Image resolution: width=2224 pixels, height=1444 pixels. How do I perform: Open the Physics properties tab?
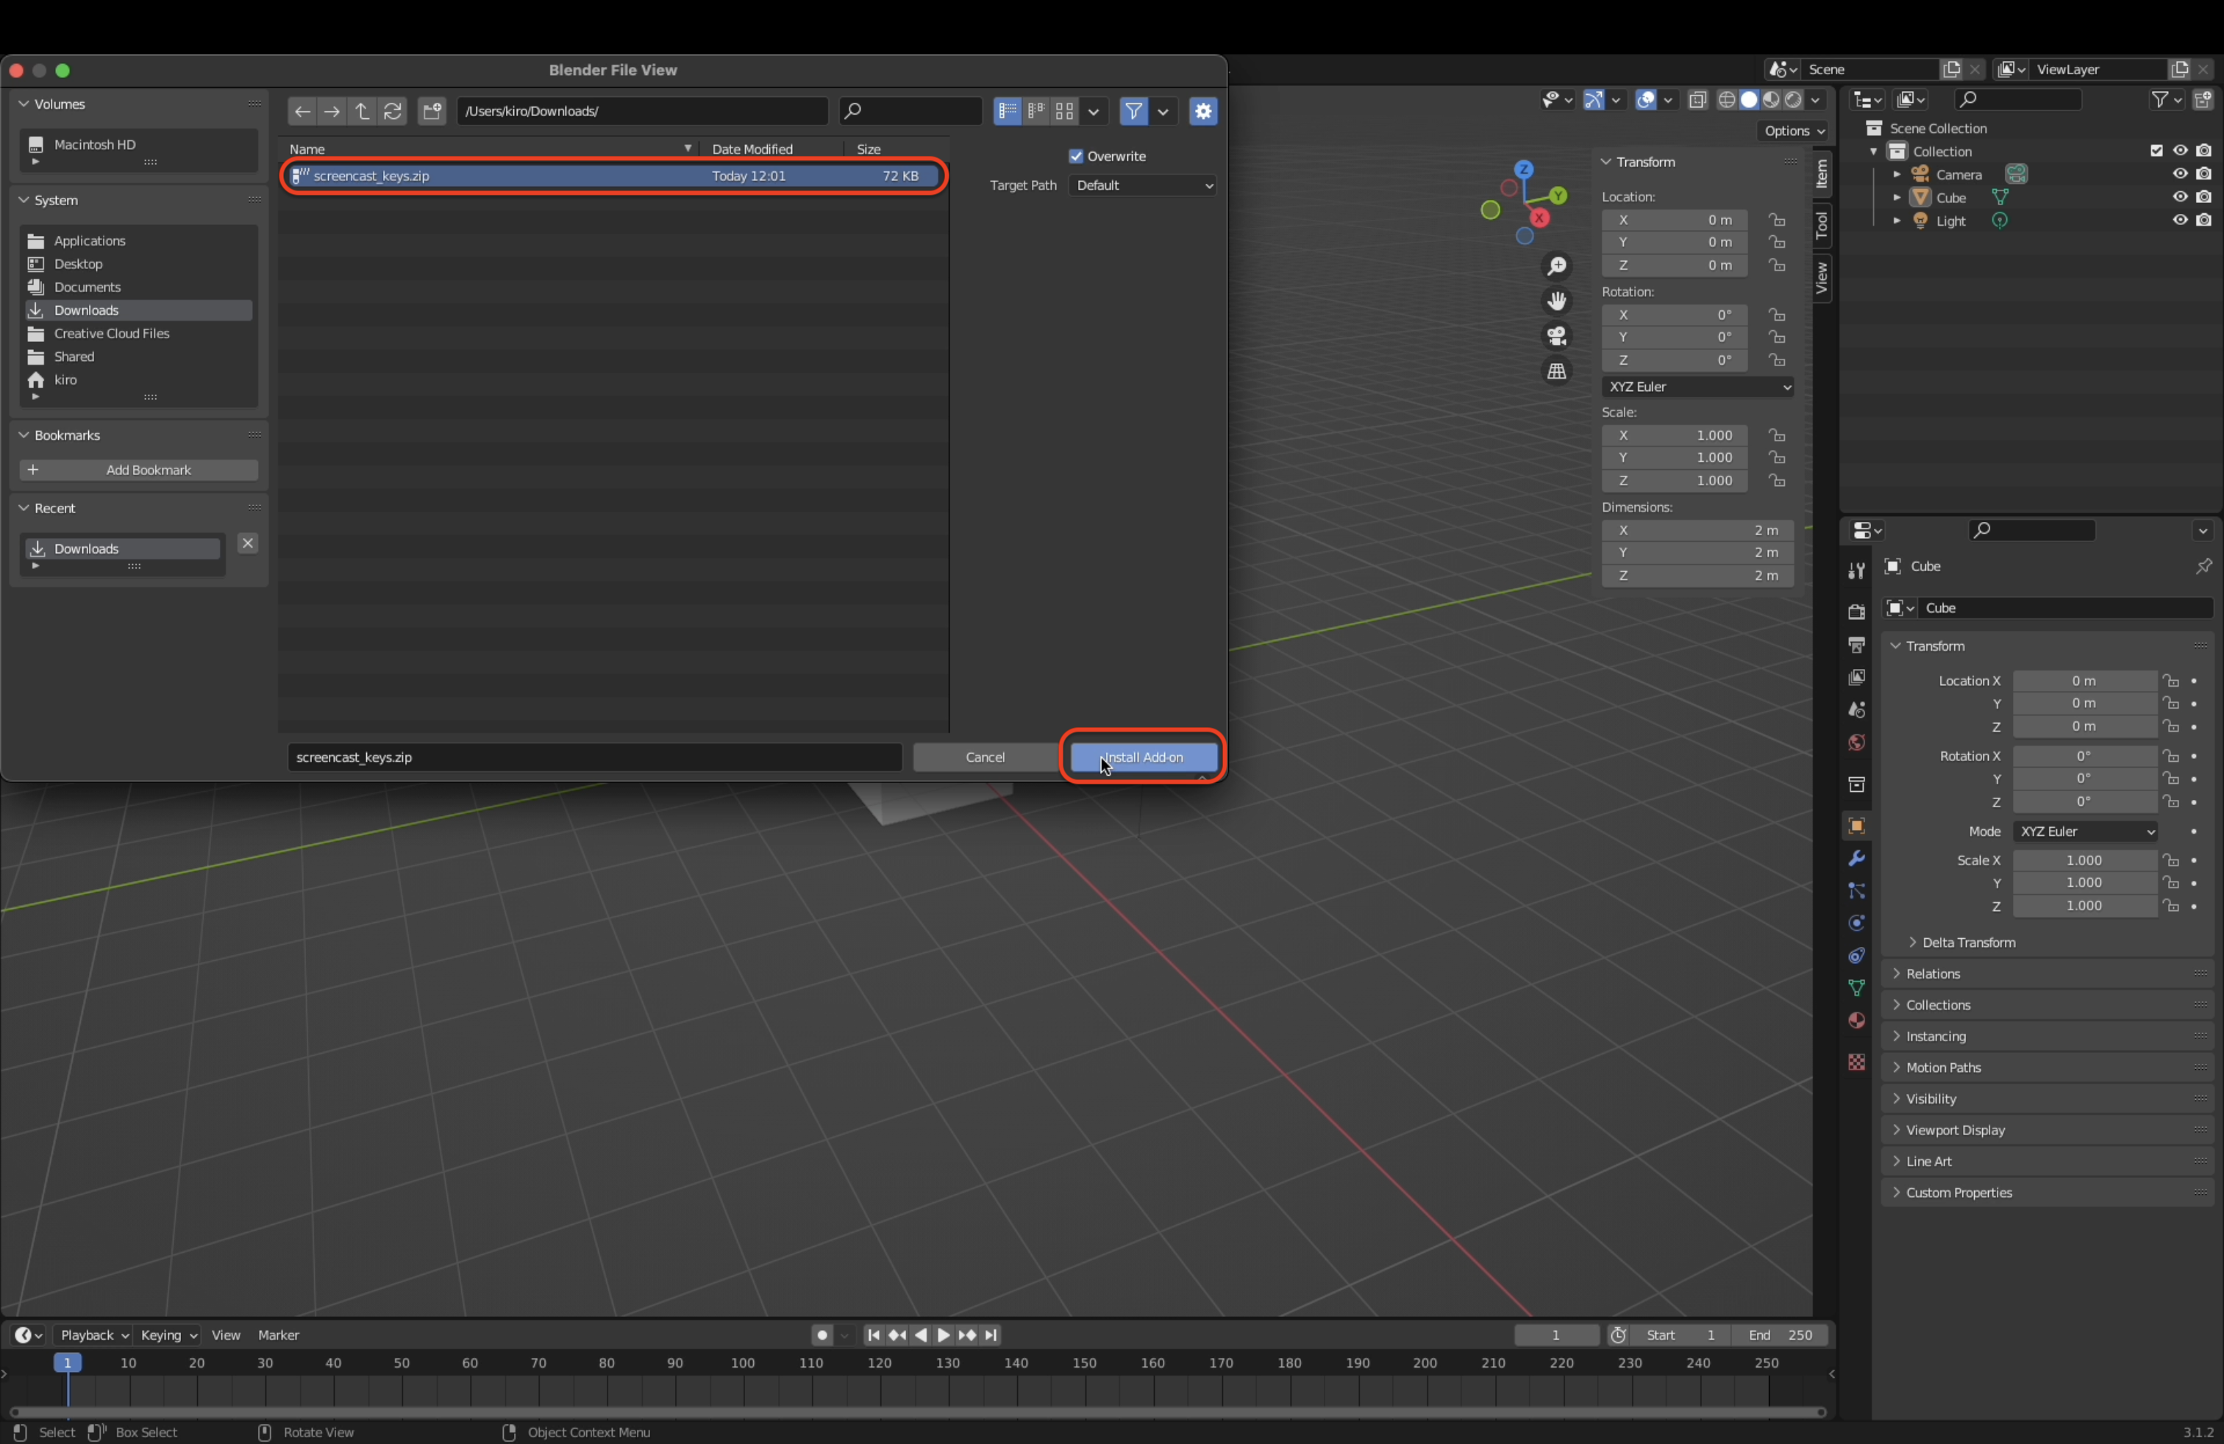click(1857, 923)
